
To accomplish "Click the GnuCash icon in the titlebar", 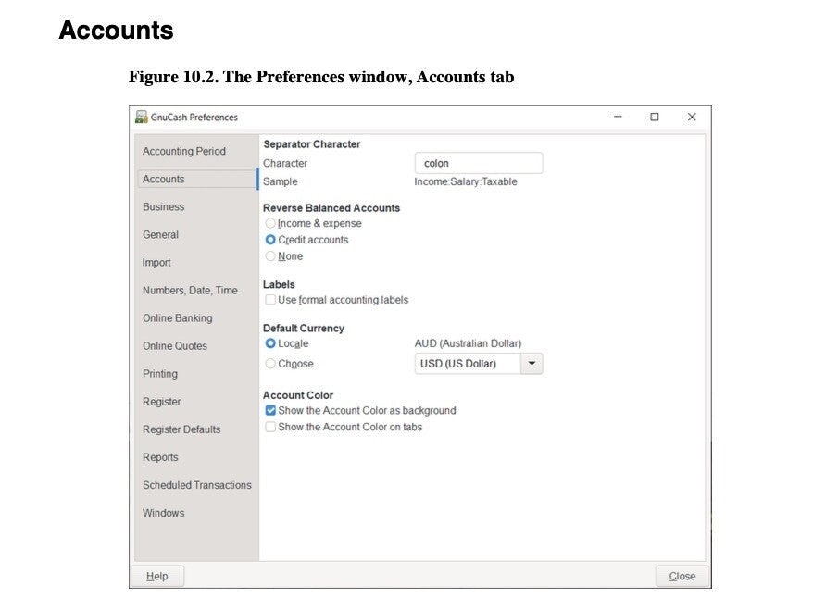I will 141,117.
